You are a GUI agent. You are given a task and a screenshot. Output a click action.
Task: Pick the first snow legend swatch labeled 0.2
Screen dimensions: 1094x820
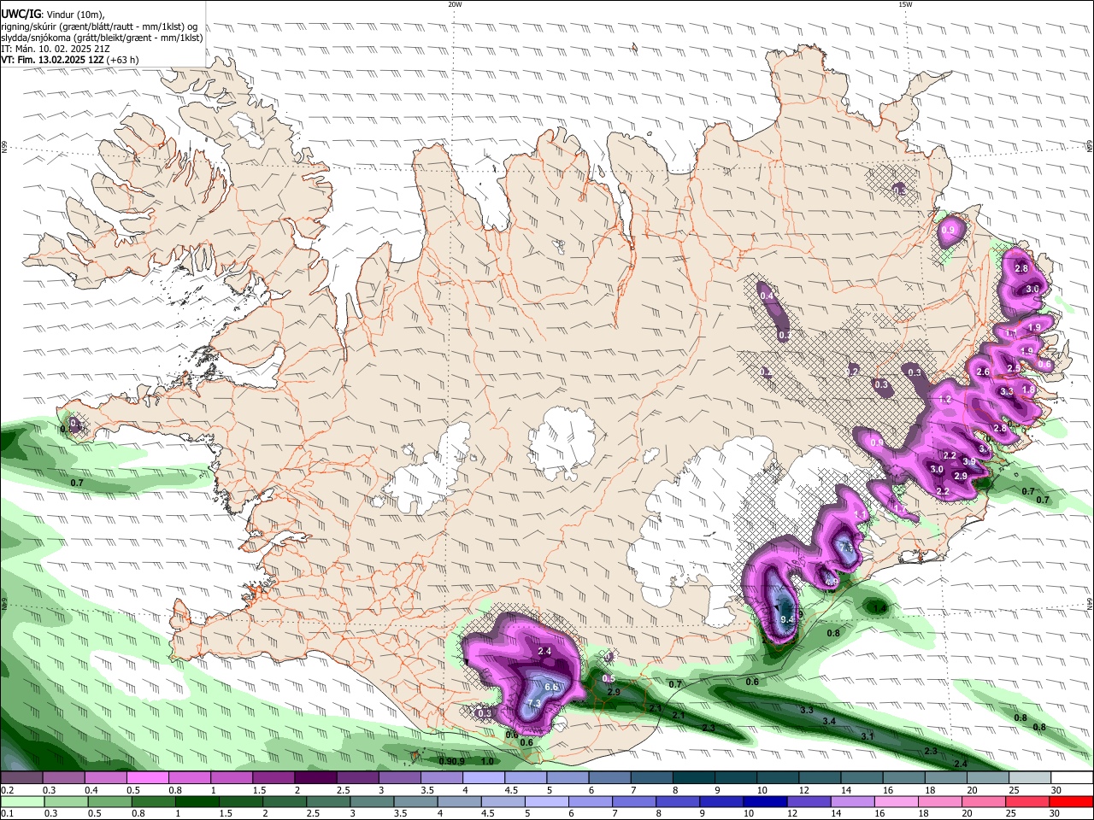coord(21,778)
